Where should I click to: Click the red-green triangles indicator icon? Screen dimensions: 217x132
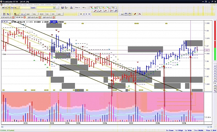point(92,8)
